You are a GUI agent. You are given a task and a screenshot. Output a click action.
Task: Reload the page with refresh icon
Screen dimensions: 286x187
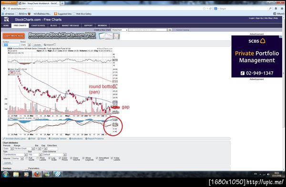(210, 9)
